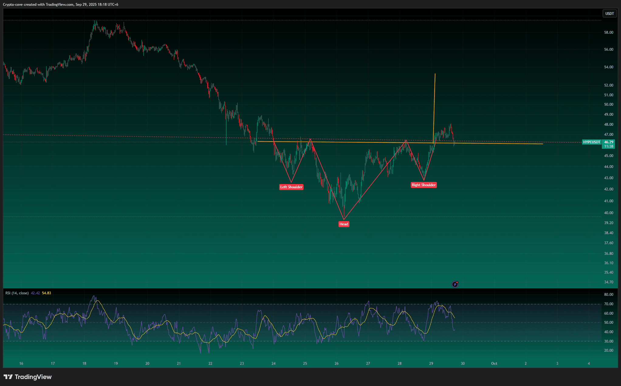
Task: Click the TradingView logo icon
Action: point(8,377)
